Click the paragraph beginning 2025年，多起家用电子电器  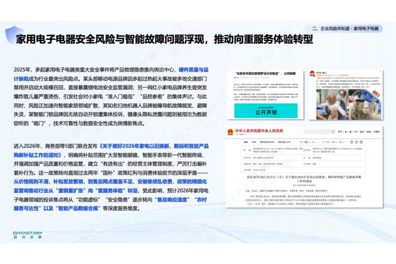click(111, 96)
